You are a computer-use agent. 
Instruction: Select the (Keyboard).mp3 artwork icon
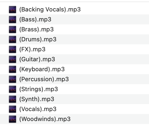tap(12, 69)
